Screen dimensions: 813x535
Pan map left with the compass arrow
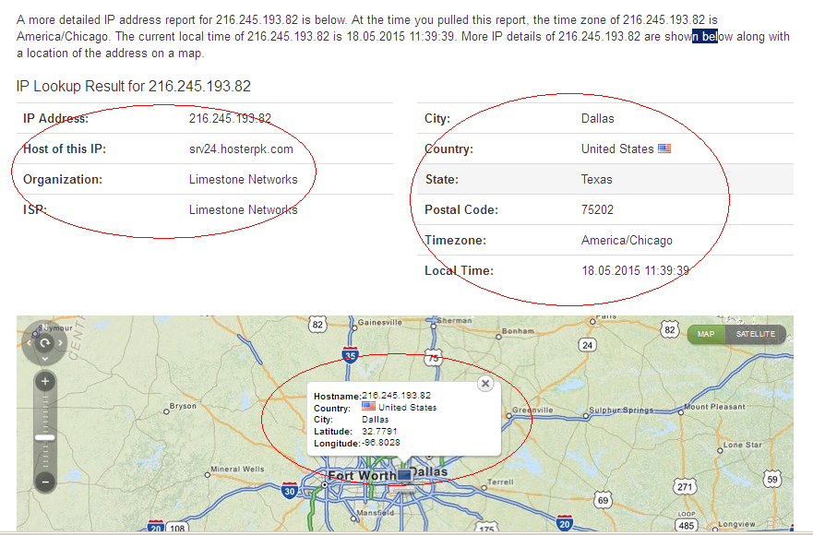(x=29, y=342)
